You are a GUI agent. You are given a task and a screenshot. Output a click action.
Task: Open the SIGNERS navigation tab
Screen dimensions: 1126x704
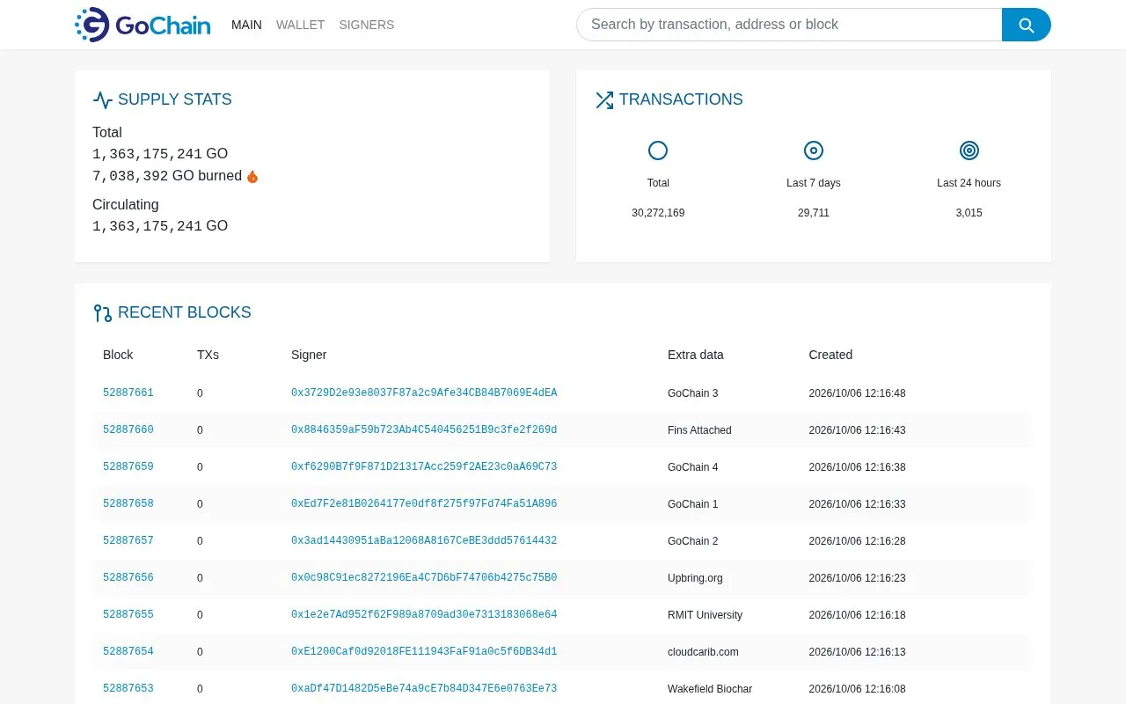367,25
